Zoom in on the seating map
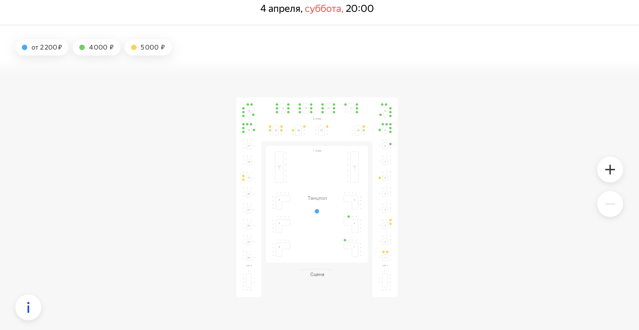639x330 pixels. [610, 170]
